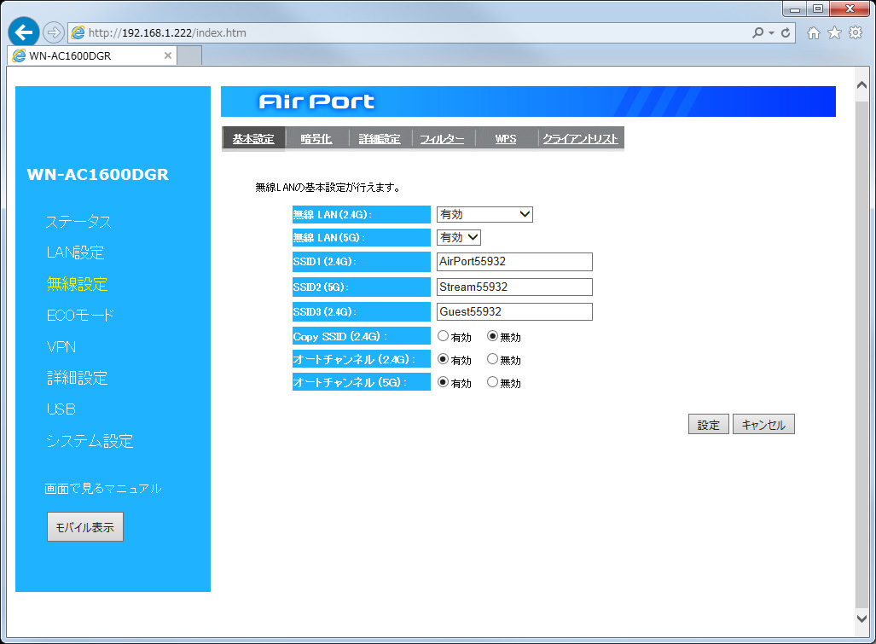The height and width of the screenshot is (644, 876).
Task: Click the SSID3 (2.4G) input field
Action: (514, 311)
